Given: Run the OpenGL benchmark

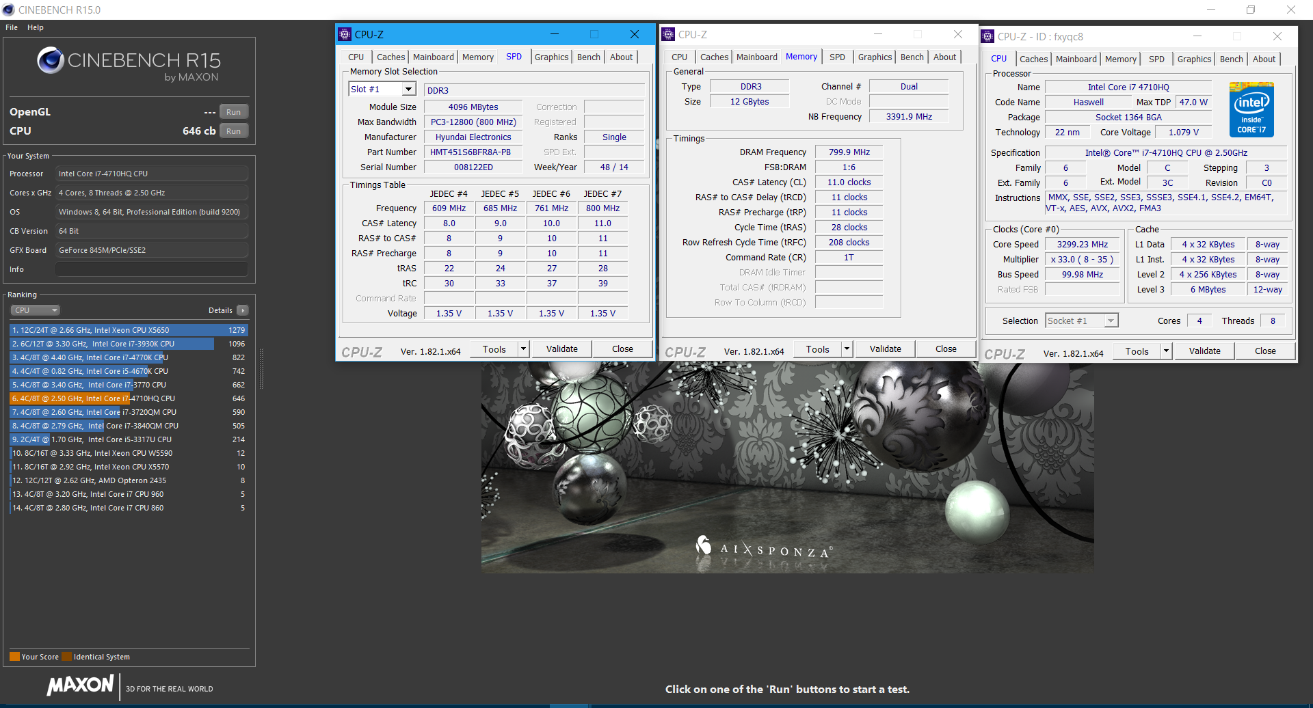Looking at the screenshot, I should pyautogui.click(x=234, y=112).
